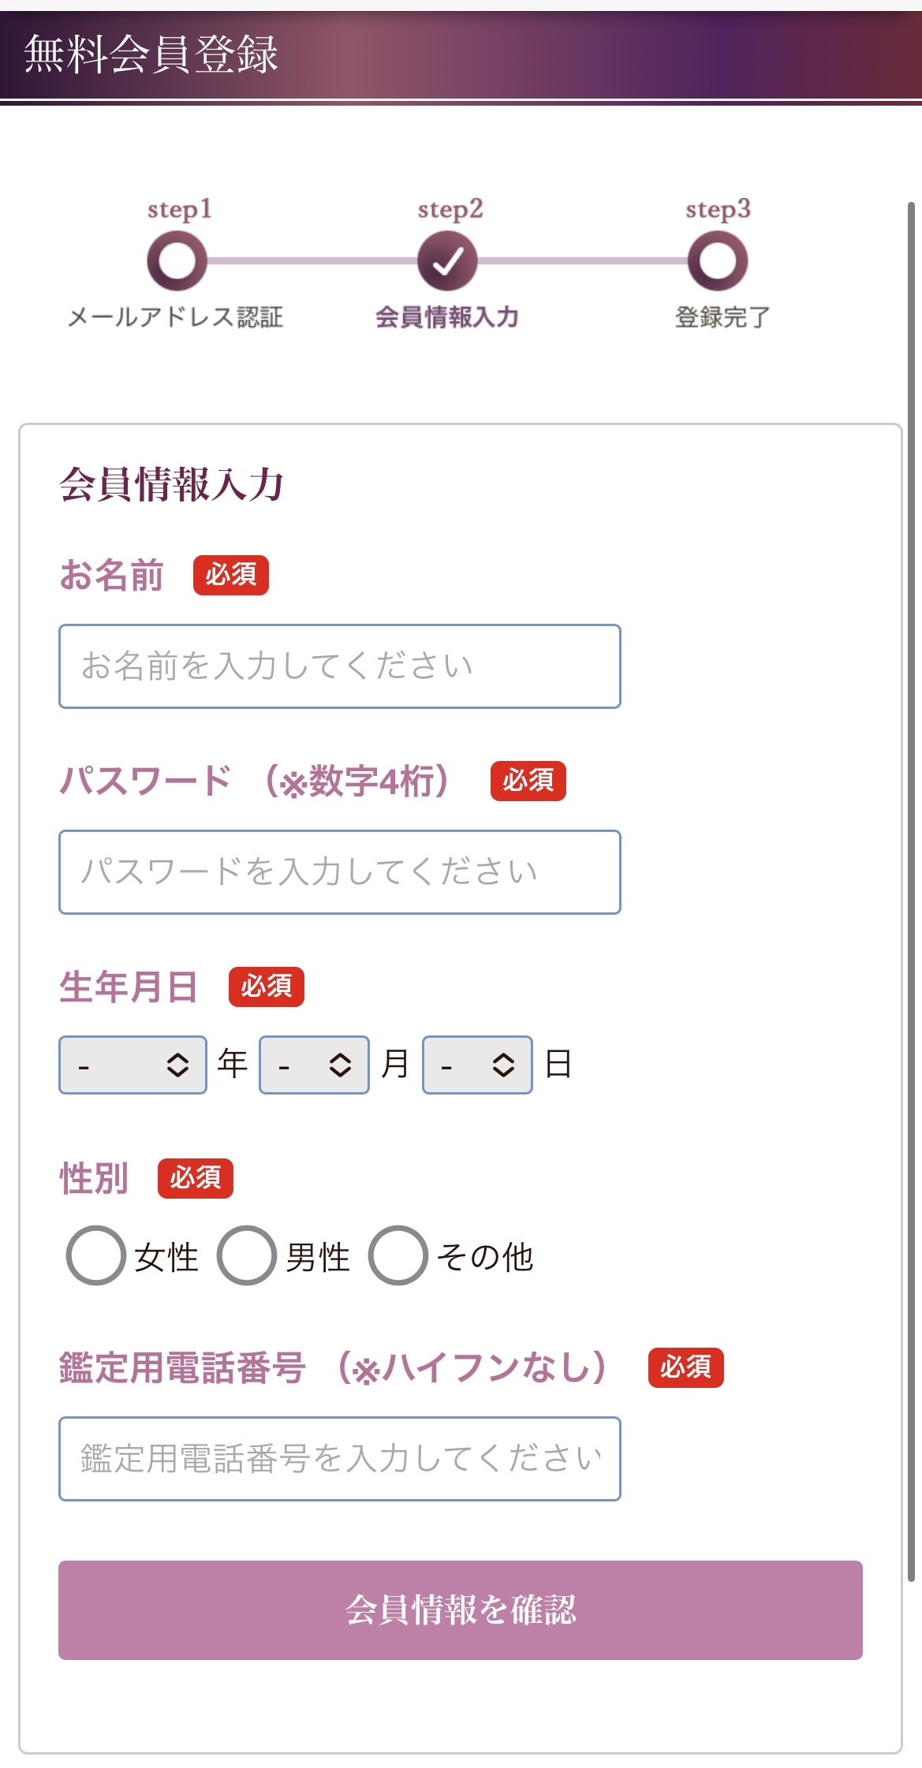This screenshot has width=922, height=1768.
Task: Open the birth month dropdown
Action: point(314,1065)
